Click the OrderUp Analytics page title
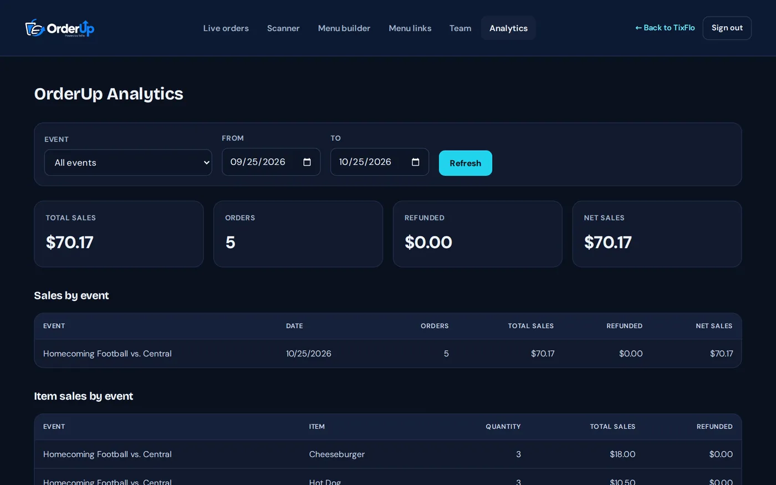 click(x=109, y=94)
